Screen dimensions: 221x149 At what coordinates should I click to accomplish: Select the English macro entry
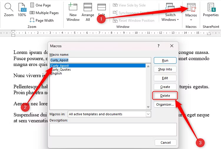click(56, 74)
